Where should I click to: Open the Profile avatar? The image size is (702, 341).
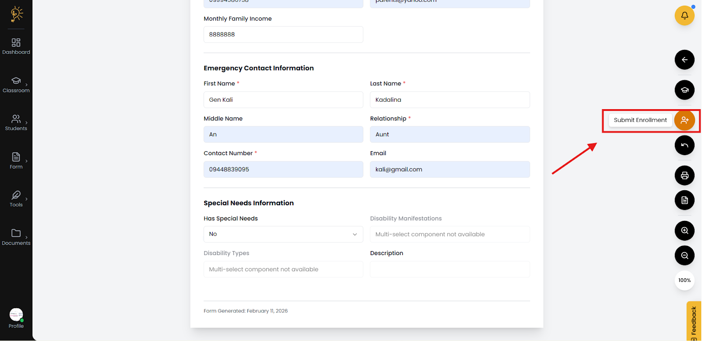16,315
